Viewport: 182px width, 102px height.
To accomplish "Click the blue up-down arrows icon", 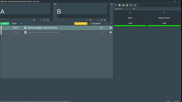I will (106, 24).
